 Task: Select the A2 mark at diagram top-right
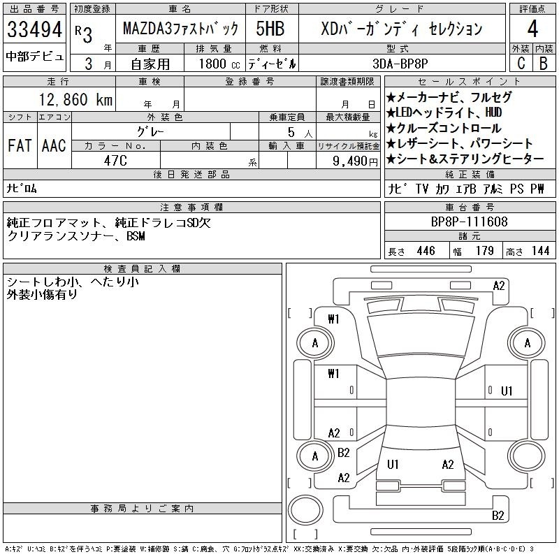pyautogui.click(x=499, y=286)
